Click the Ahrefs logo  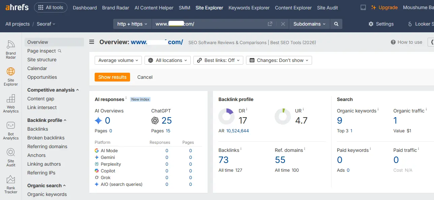[17, 7]
